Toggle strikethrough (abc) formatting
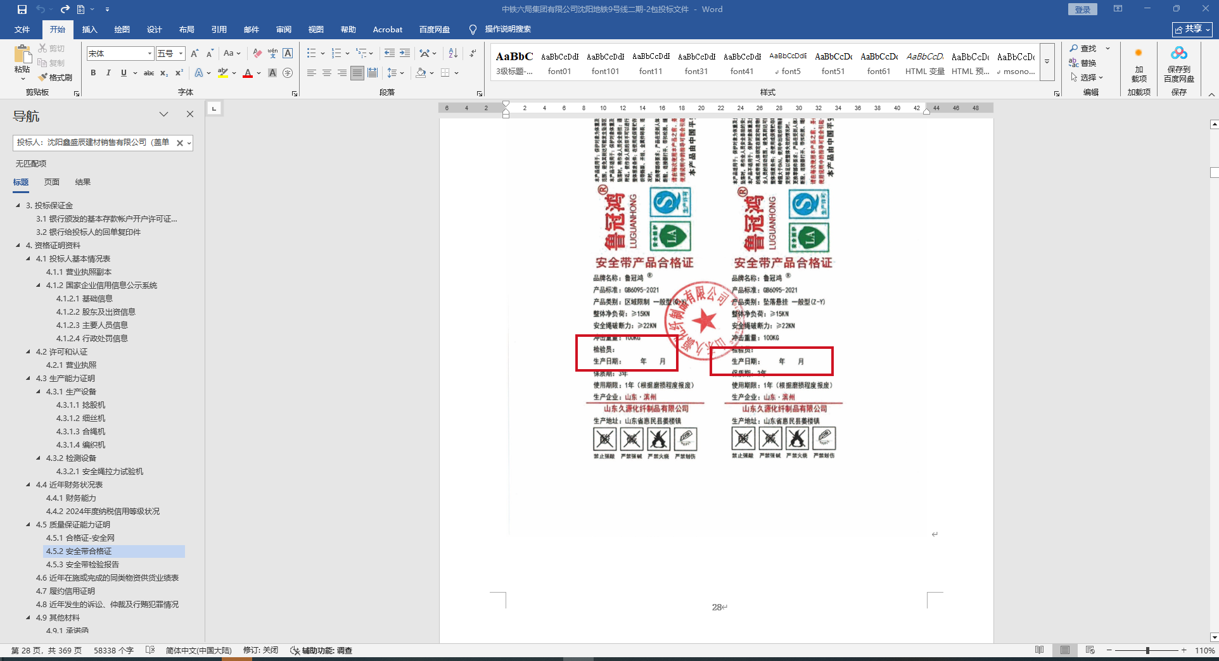 (149, 73)
